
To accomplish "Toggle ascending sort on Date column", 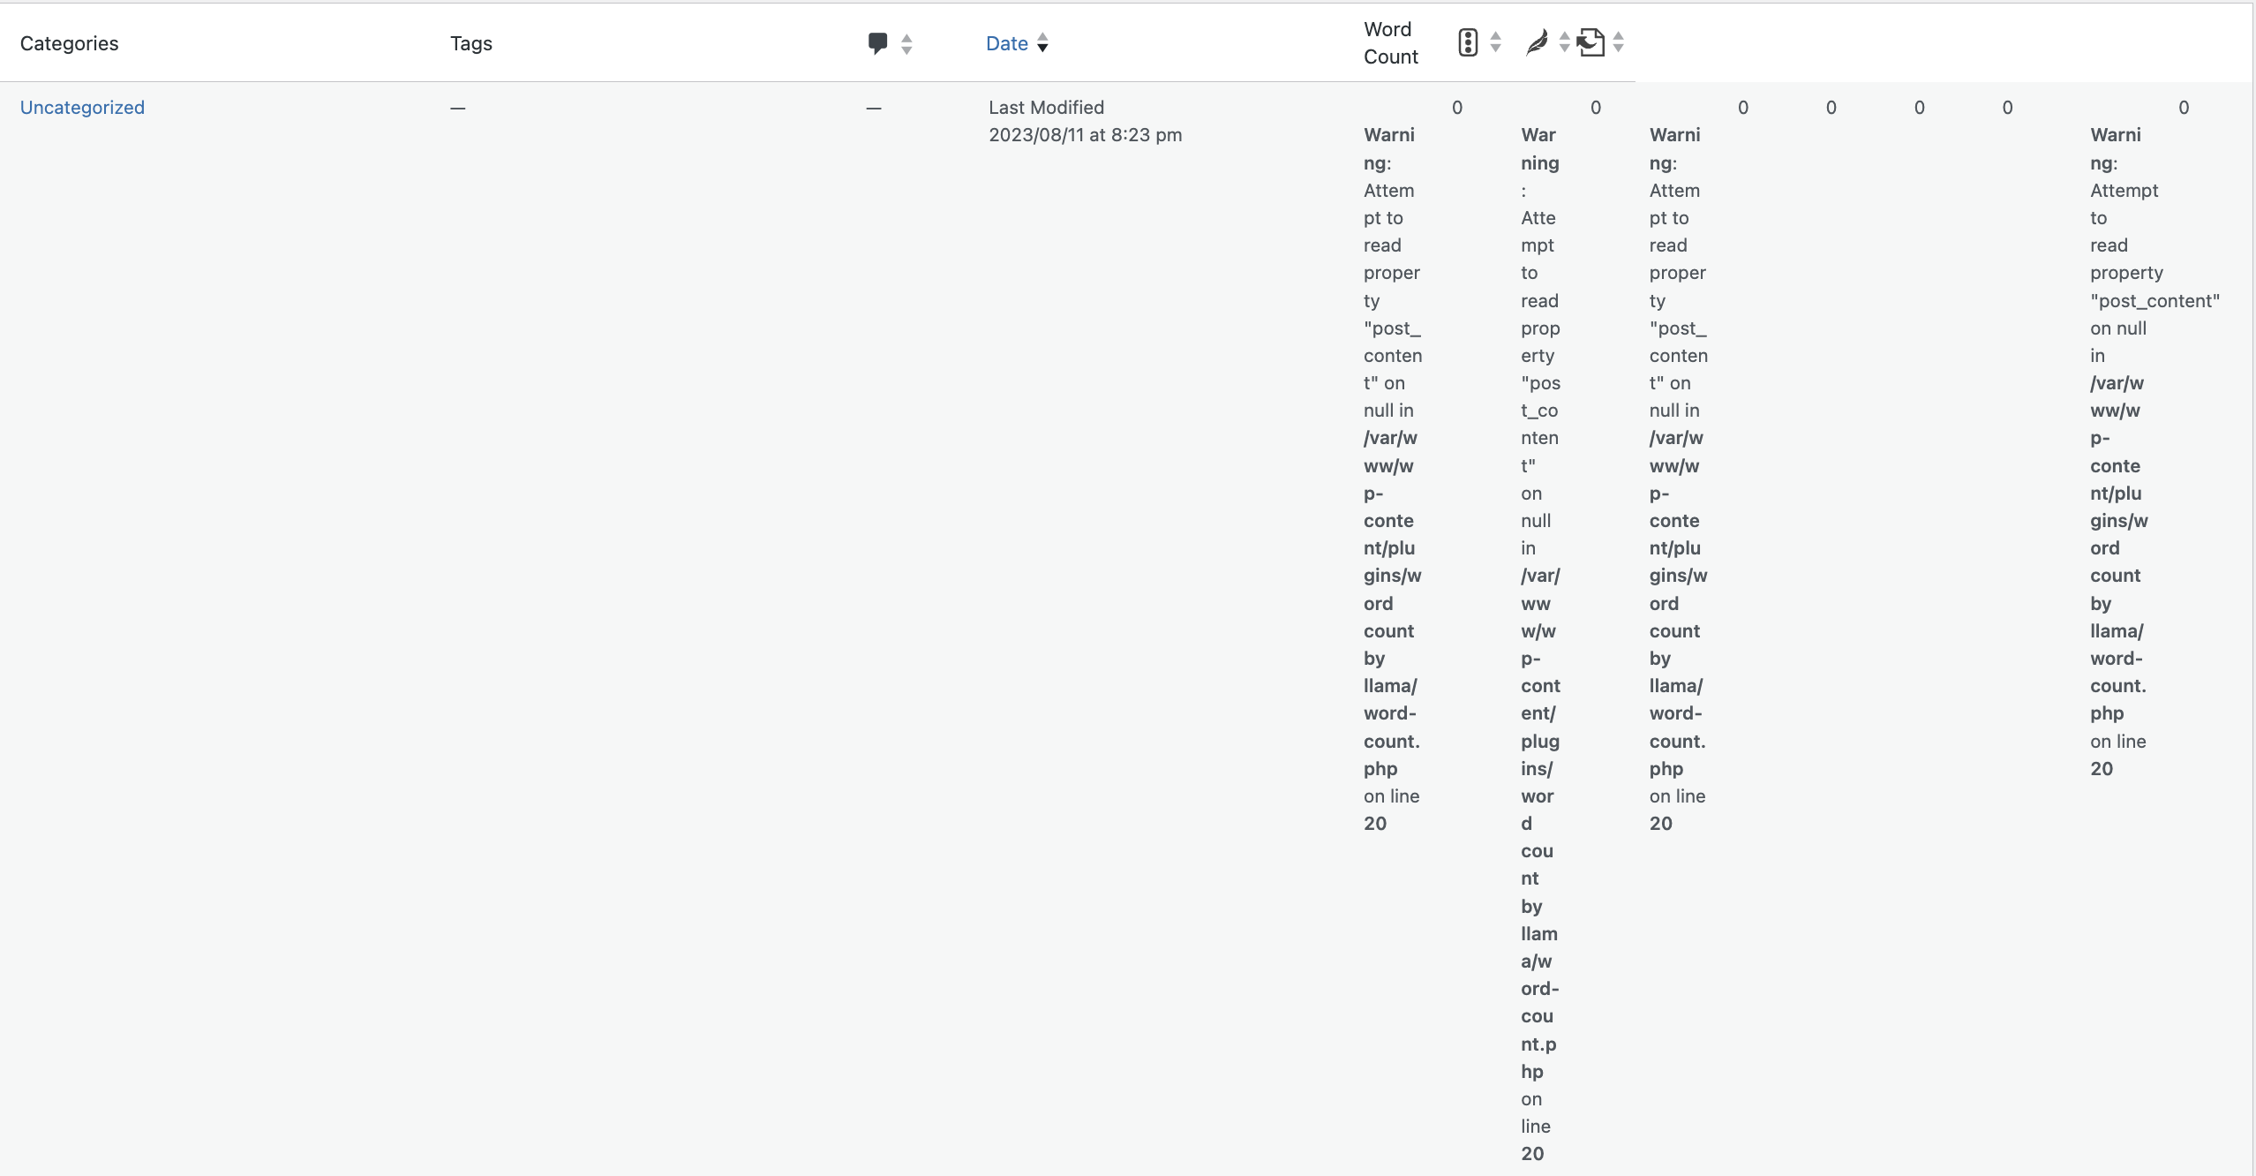I will (x=1044, y=37).
